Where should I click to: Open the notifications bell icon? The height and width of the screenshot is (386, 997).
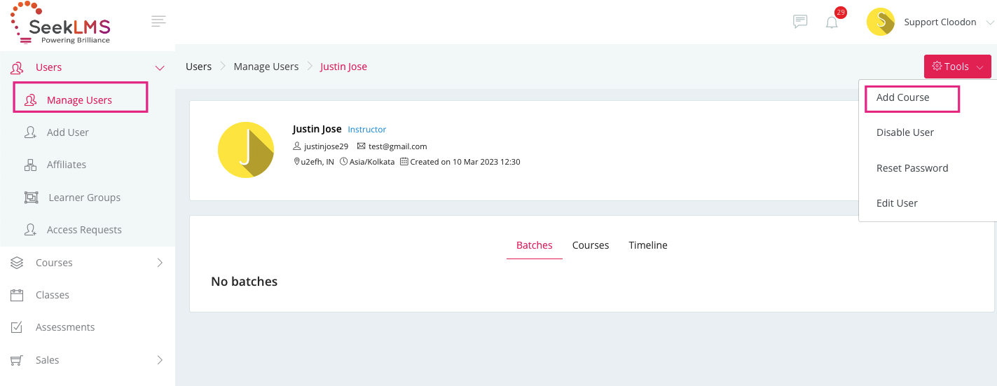(x=832, y=22)
